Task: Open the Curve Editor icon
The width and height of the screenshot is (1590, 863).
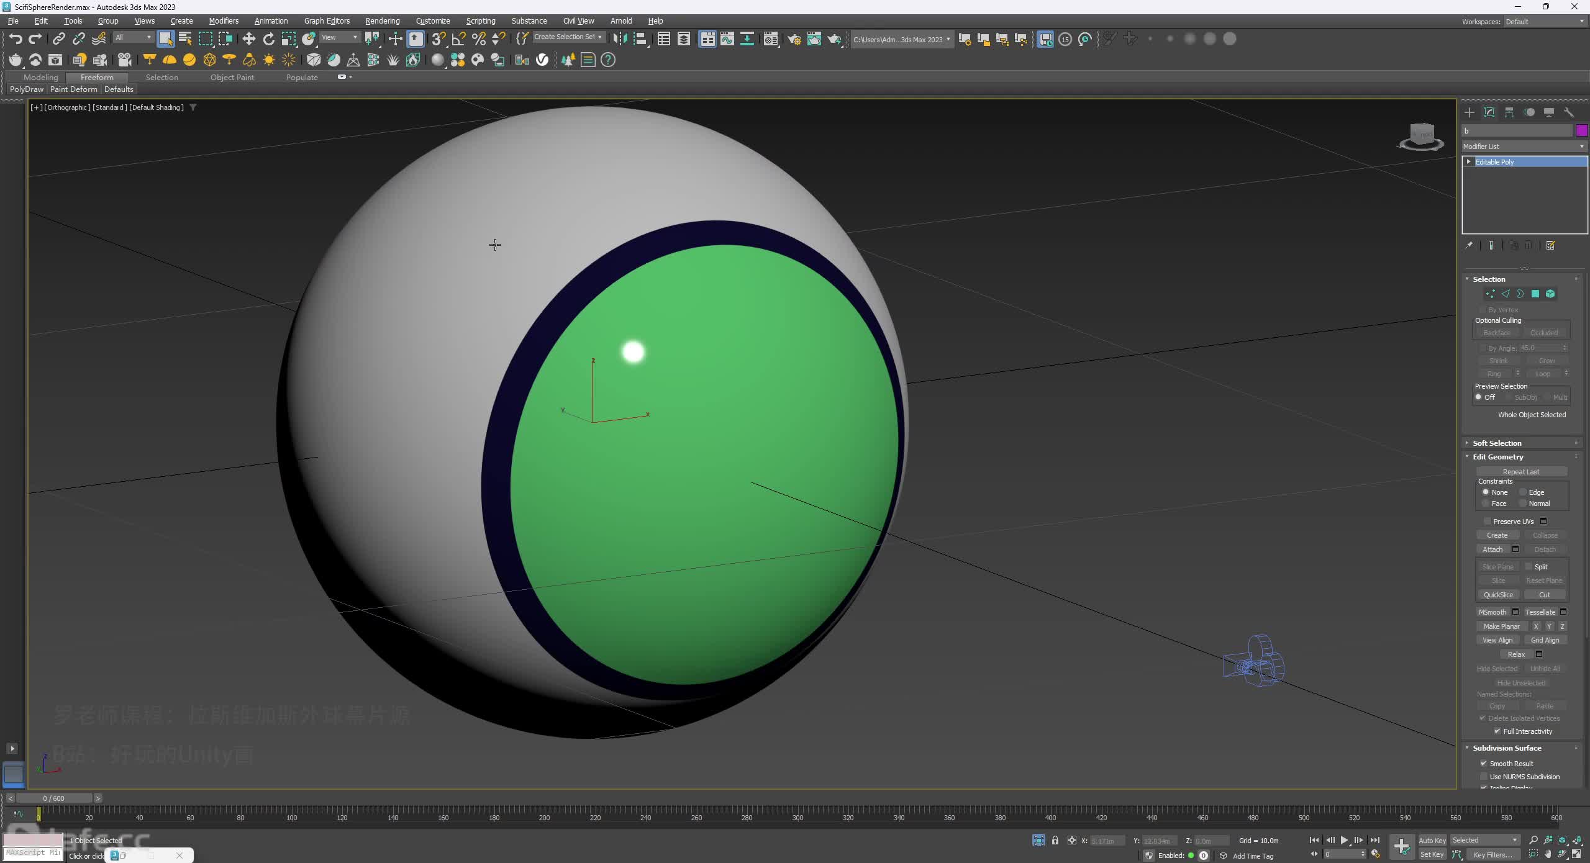Action: coord(727,39)
